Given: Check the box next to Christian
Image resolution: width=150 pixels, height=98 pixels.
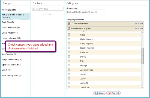Looking at the screenshot, I should coord(69,52).
